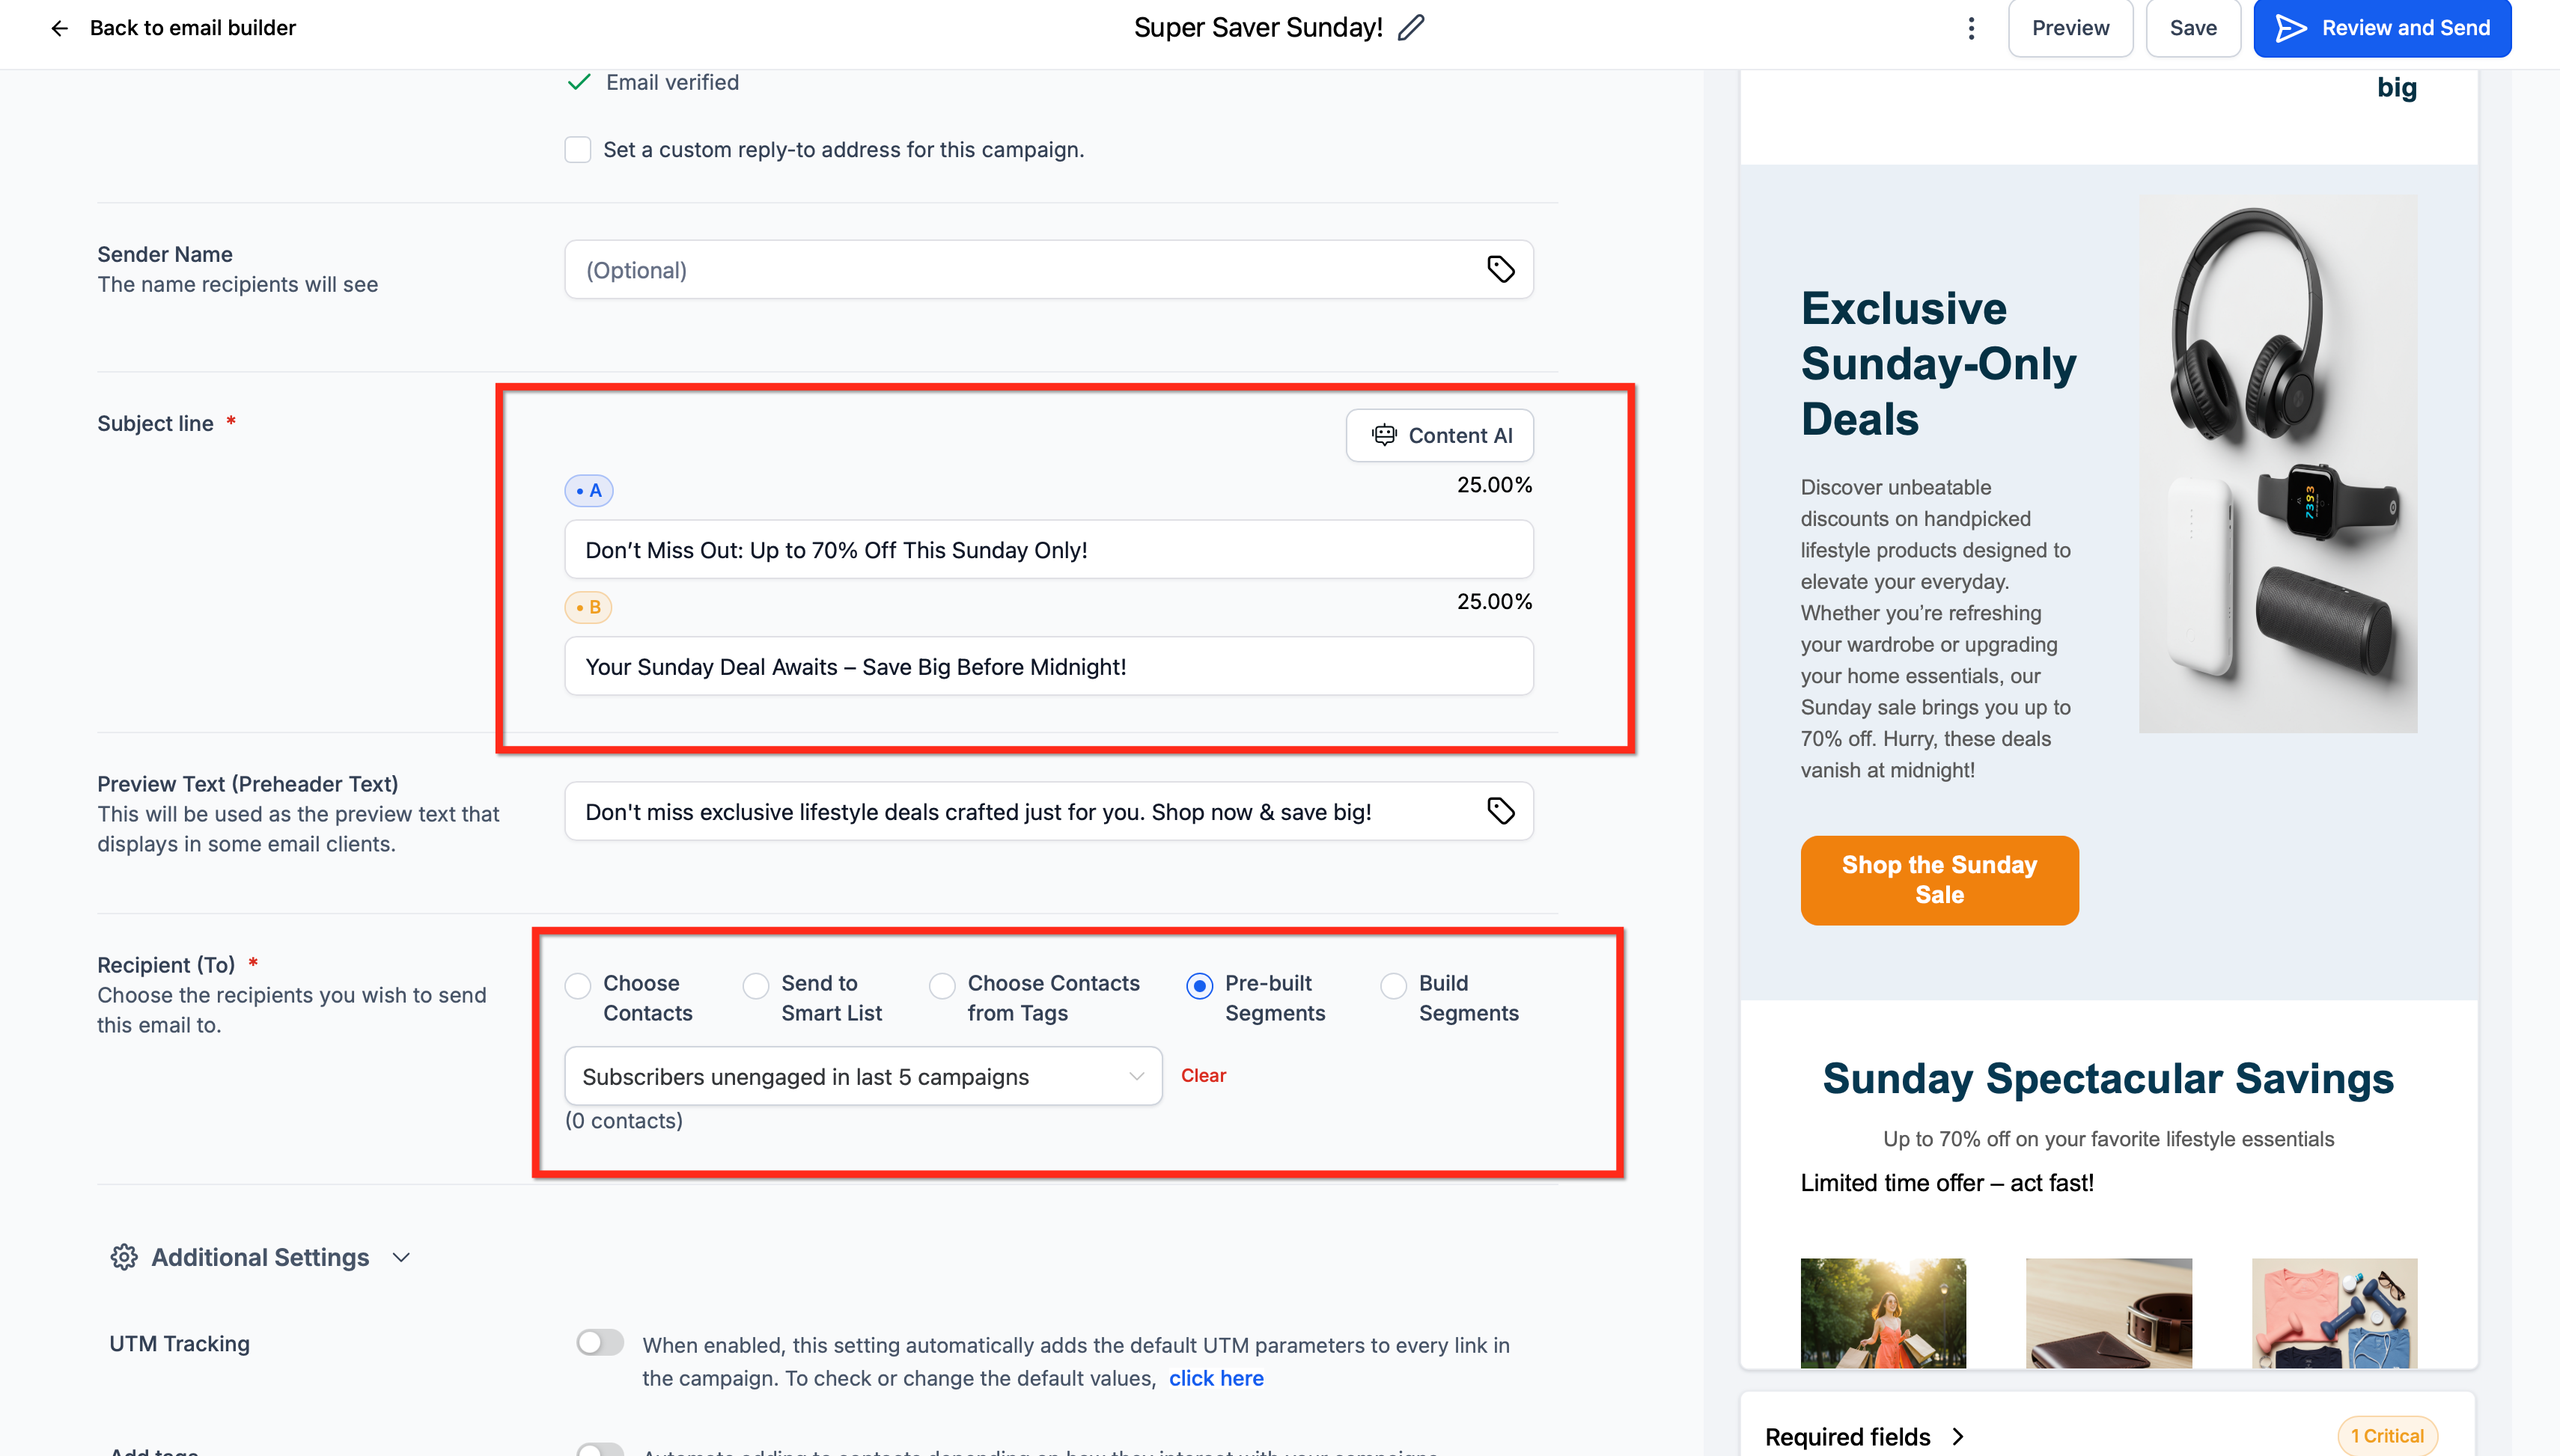2560x1456 pixels.
Task: Expand the Required fields panel
Action: [x=1957, y=1436]
